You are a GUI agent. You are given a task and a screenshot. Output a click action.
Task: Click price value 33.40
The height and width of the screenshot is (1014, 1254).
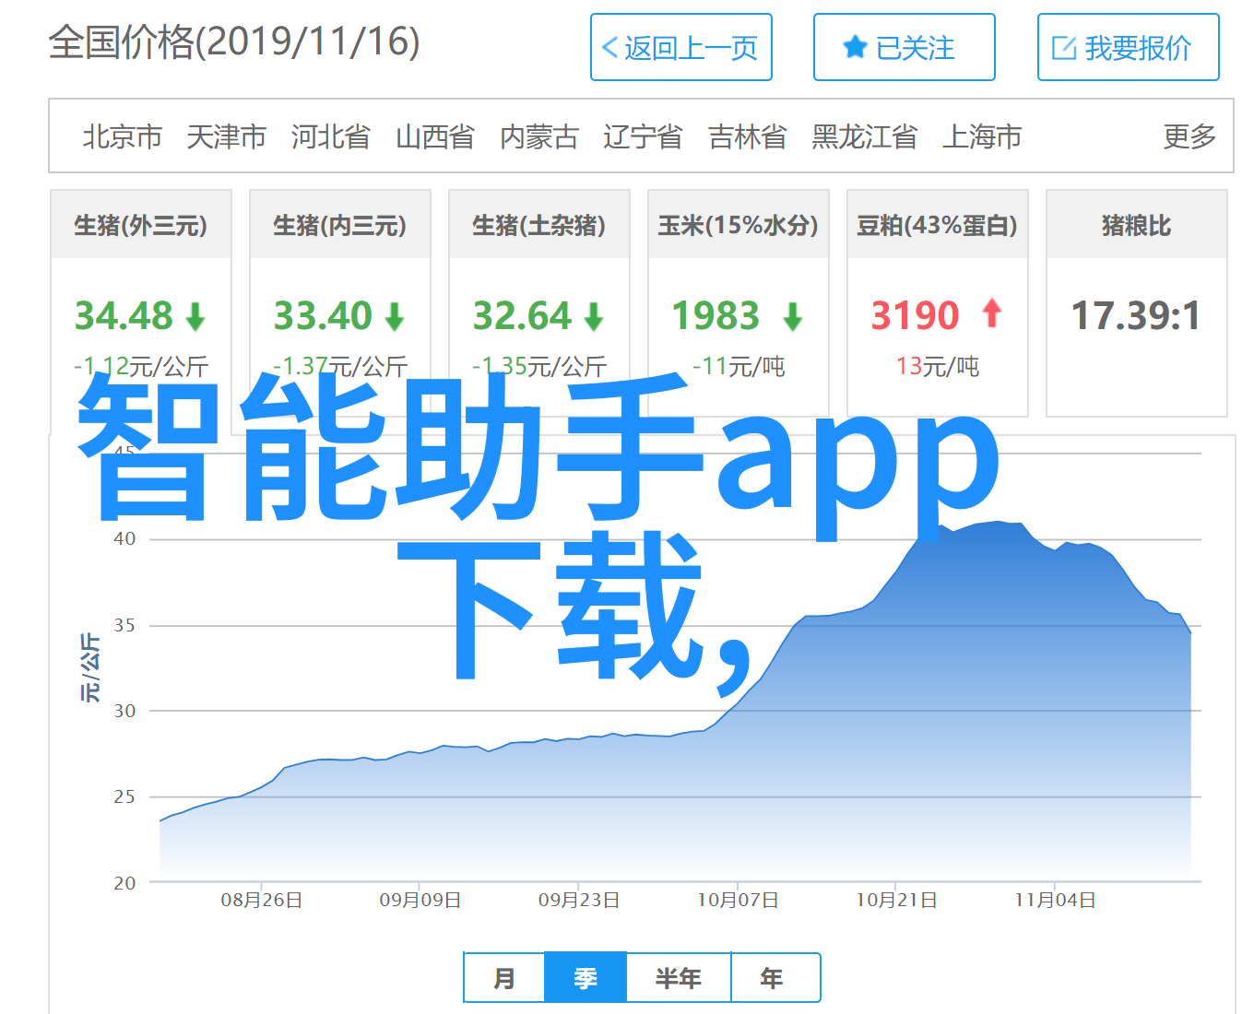(323, 316)
